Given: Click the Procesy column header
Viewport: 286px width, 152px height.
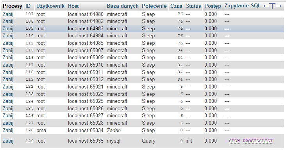Looking at the screenshot, I should pyautogui.click(x=13, y=6).
